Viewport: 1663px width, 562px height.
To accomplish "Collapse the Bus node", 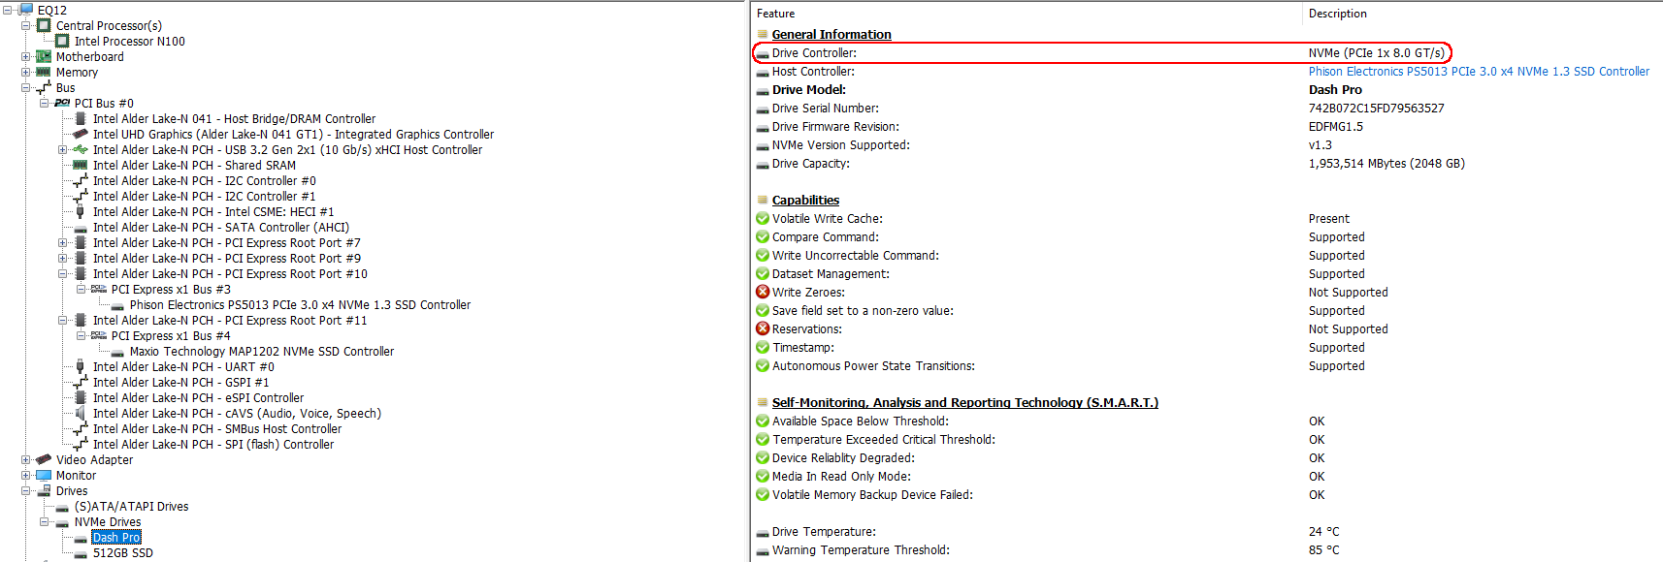I will pos(26,87).
